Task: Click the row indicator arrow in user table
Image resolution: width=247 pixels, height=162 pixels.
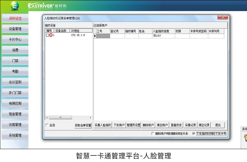Action: pyautogui.click(x=95, y=36)
